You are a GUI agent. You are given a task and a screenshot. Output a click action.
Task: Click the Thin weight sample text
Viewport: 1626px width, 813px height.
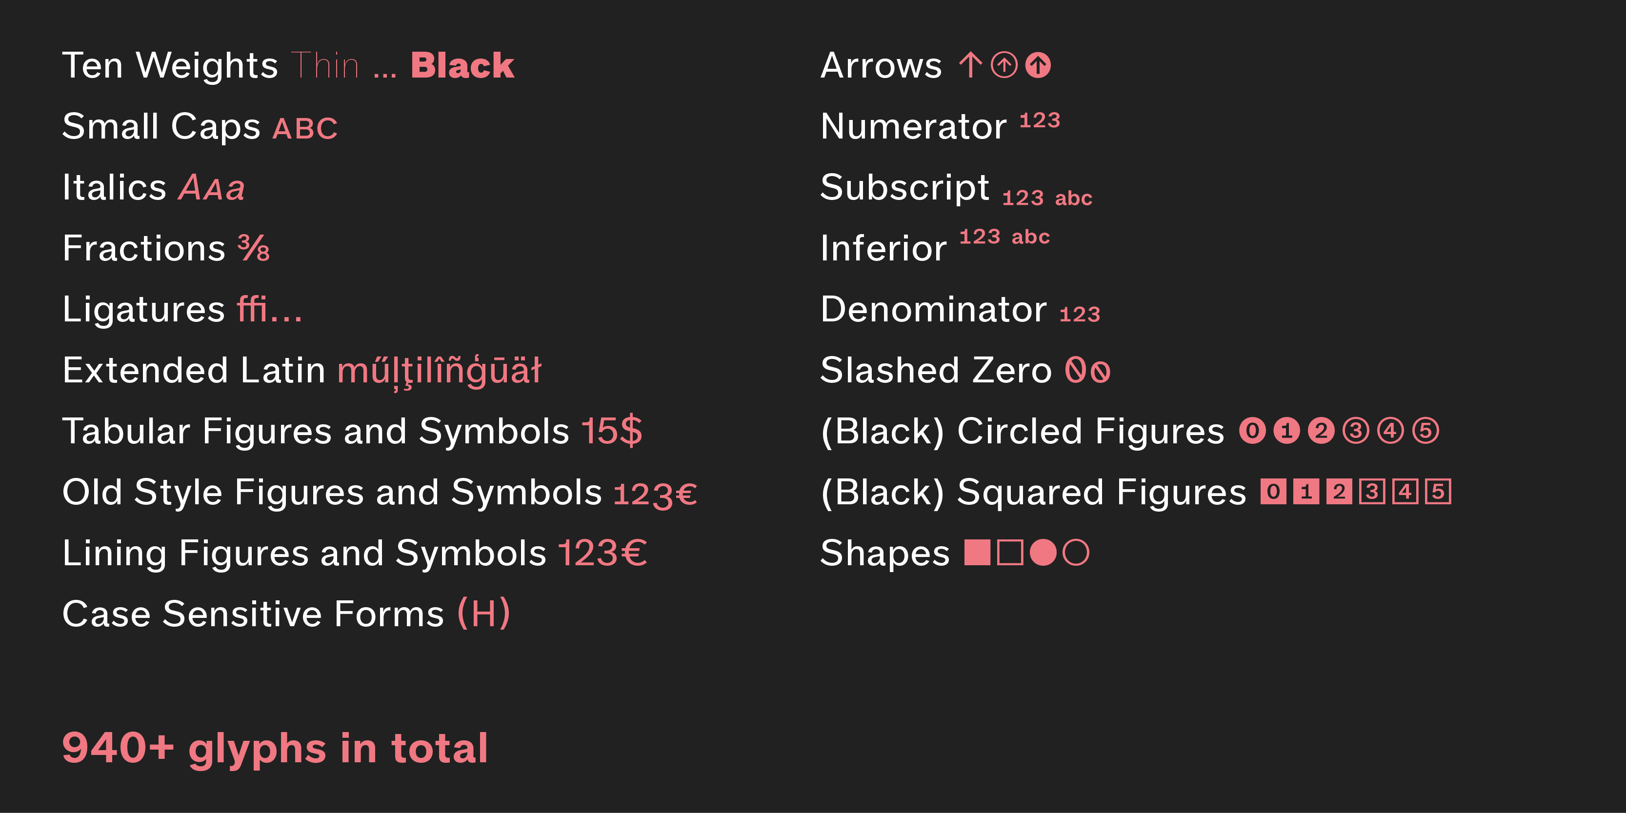(x=324, y=66)
